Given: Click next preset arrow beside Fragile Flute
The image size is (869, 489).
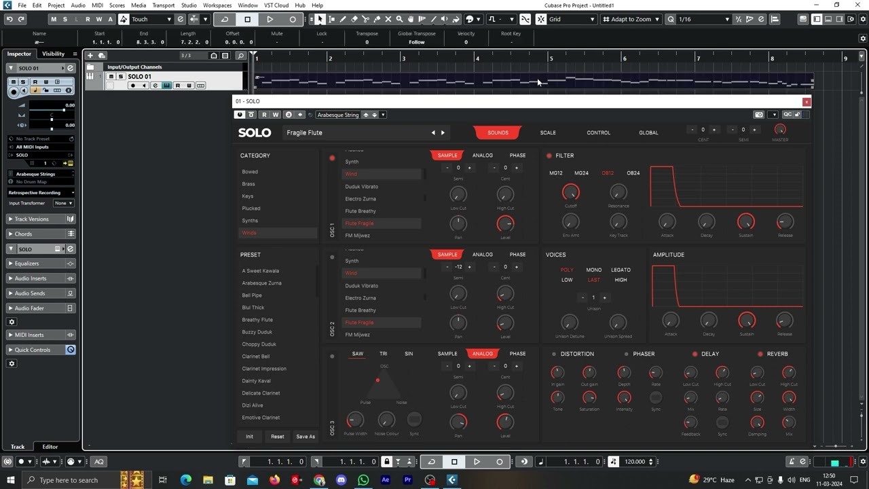Looking at the screenshot, I should click(x=443, y=132).
